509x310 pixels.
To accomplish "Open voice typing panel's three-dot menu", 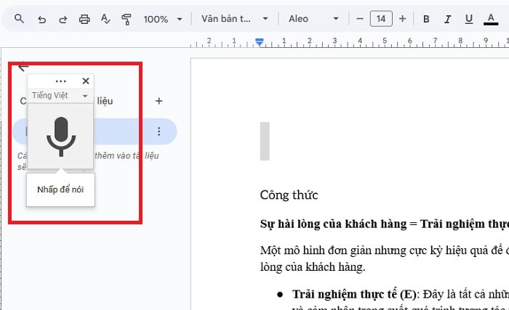I will 61,81.
